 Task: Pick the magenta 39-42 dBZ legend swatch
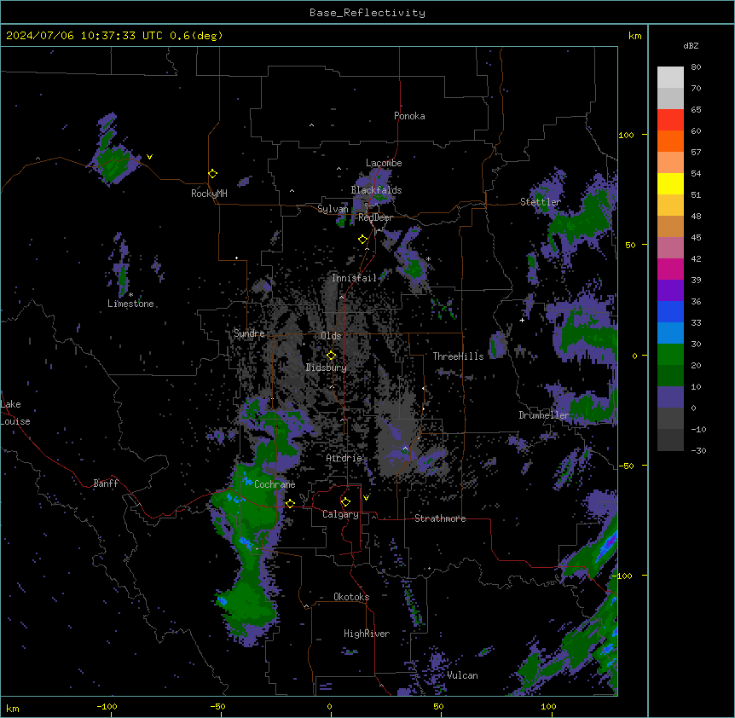tap(670, 269)
